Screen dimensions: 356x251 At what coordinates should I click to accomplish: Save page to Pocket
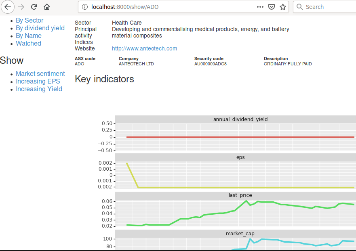point(272,7)
